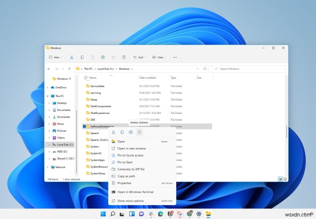316x219 pixels.
Task: Open the Sort dropdown menu
Action: point(139,57)
